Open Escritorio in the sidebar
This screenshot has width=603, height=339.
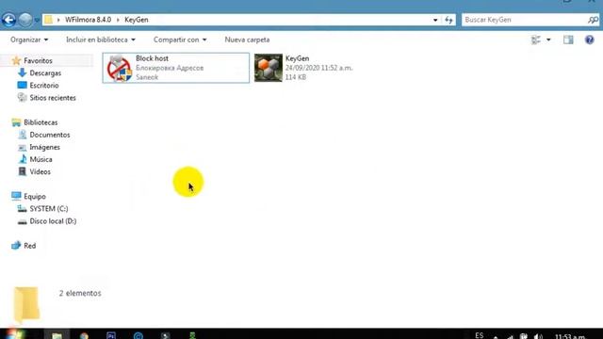[x=44, y=86]
